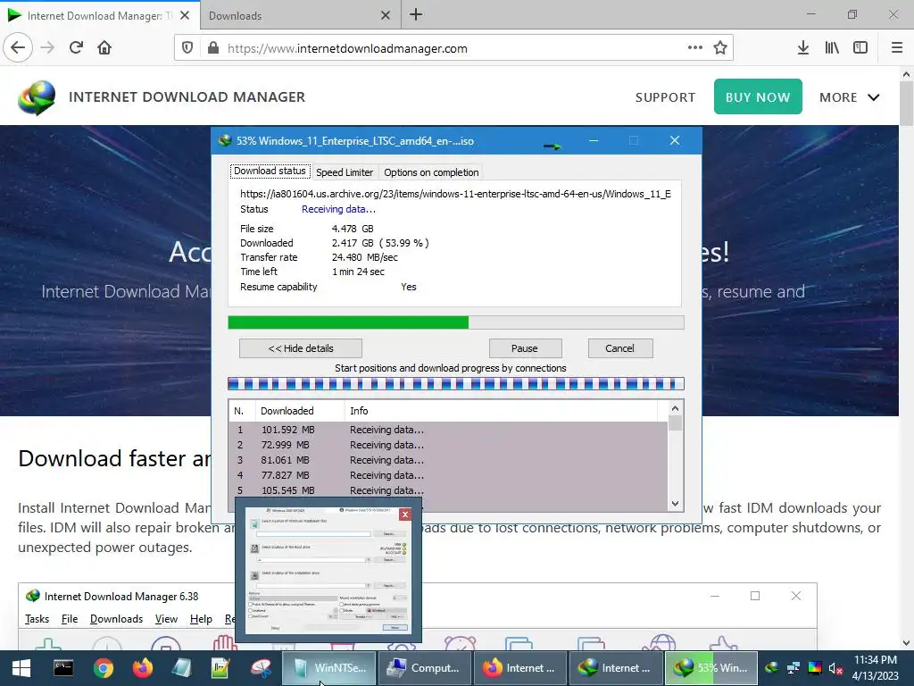Open the Windows Start menu
Viewport: 914px width, 686px height.
coord(21,668)
